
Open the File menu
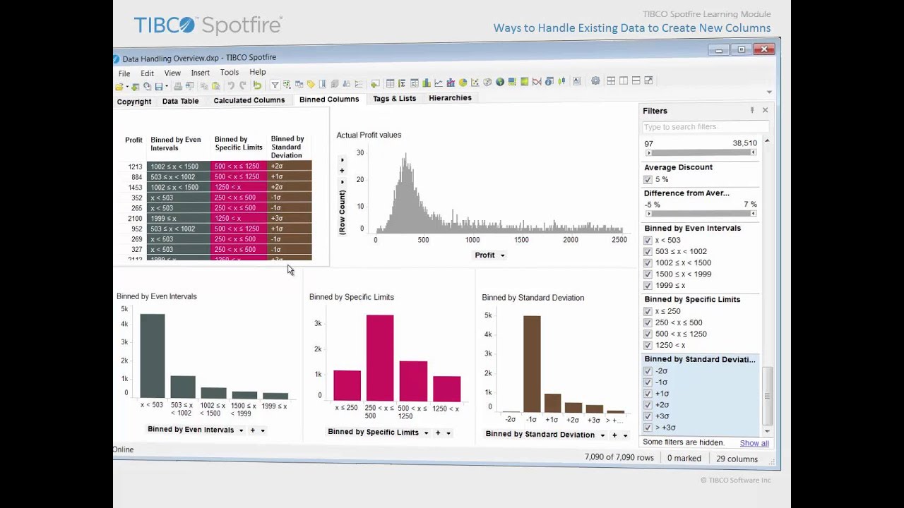[x=124, y=73]
